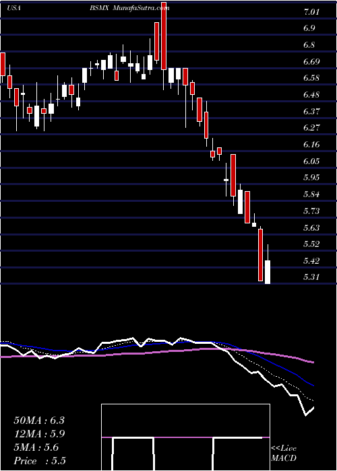This screenshot has width=337, height=471.
Task: Select the 5.42 price axis label
Action: (x=311, y=261)
